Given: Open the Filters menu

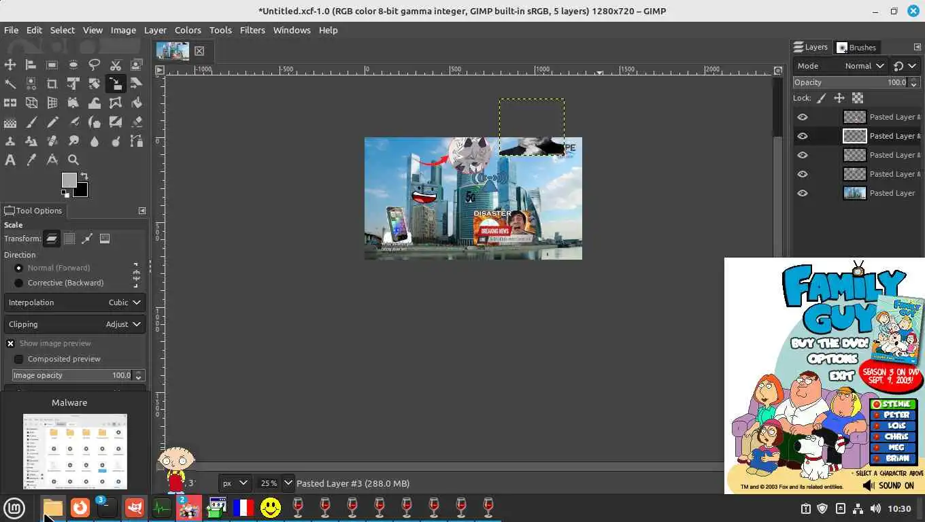Looking at the screenshot, I should tap(252, 30).
